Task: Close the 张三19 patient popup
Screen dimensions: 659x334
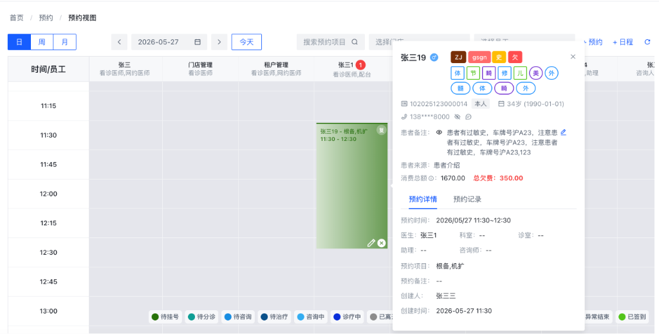Action: 573,57
